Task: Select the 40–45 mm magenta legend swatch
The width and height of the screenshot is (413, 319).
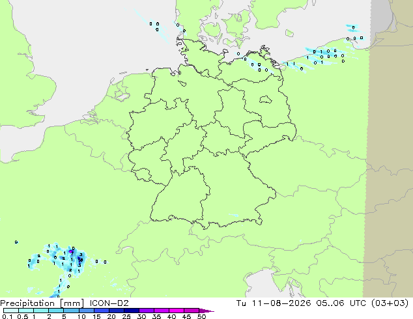Action: (177, 311)
